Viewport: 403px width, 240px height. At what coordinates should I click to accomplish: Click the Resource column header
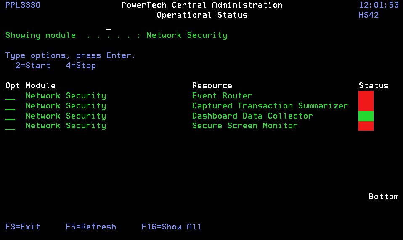(212, 86)
